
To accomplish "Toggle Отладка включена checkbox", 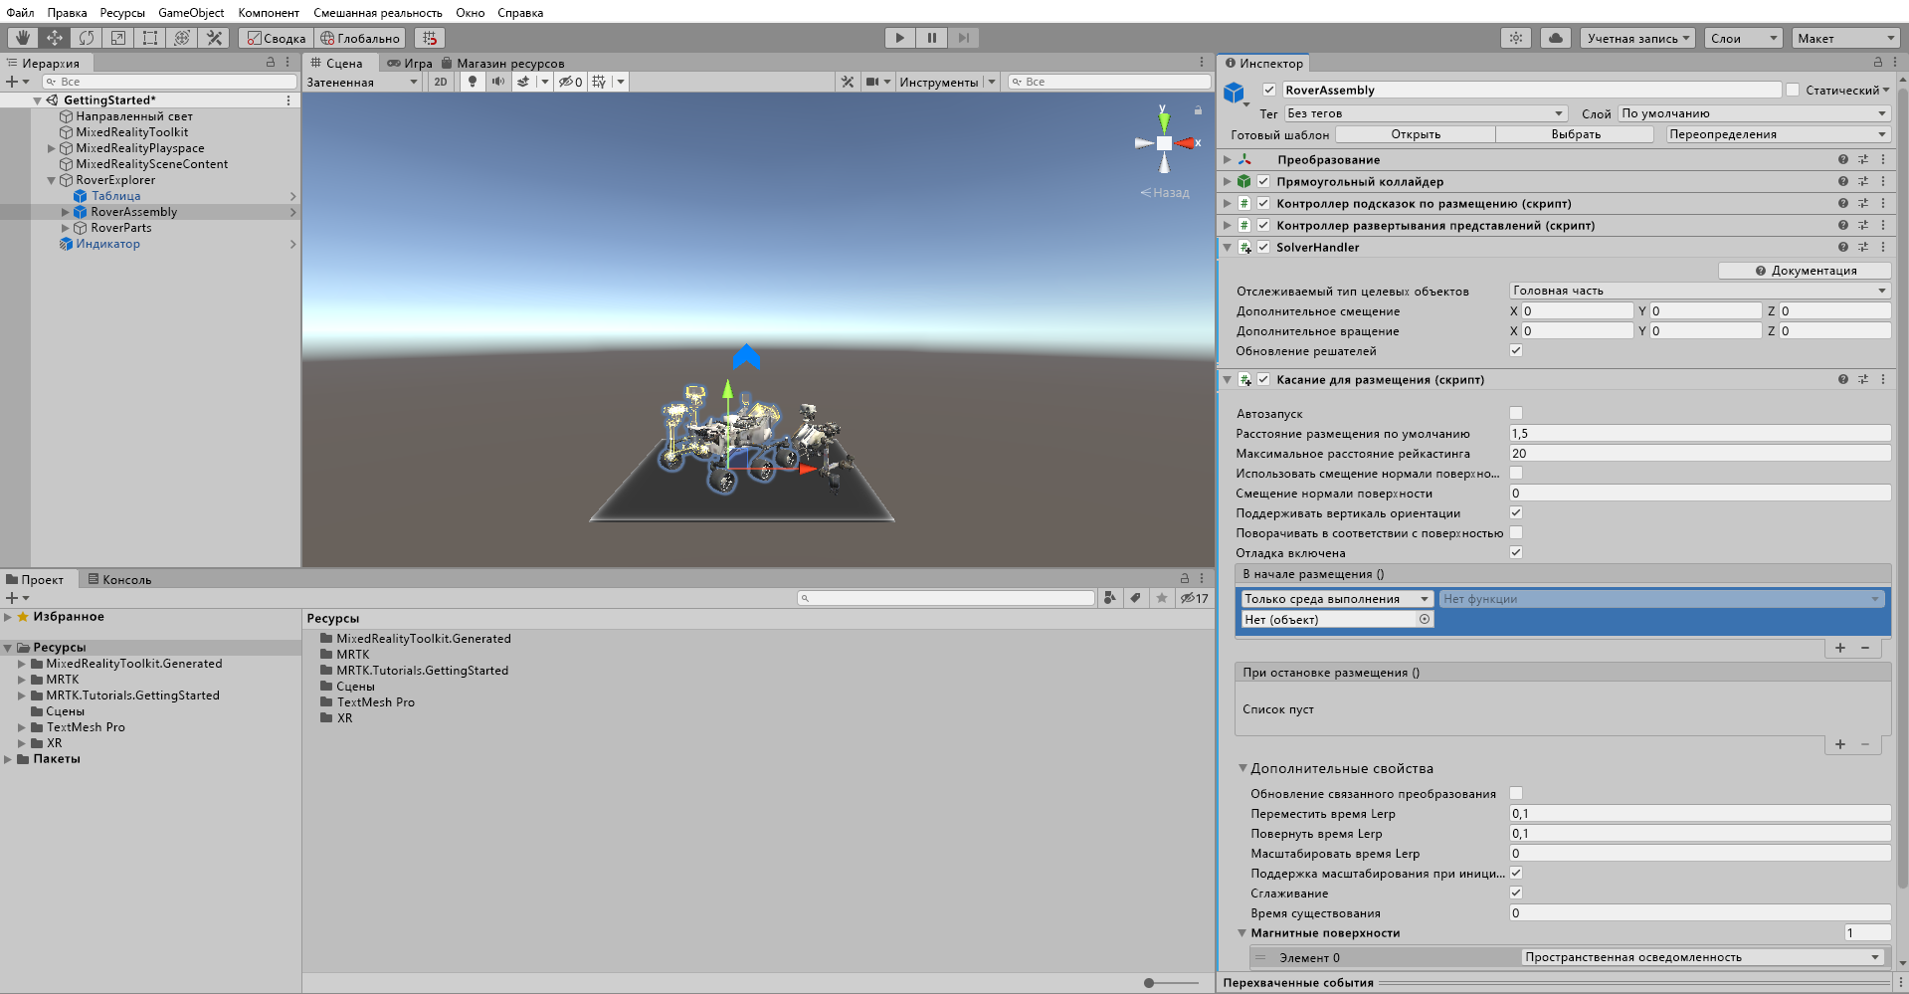I will point(1516,552).
